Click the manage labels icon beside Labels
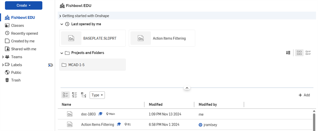318x131 pixels. click(x=50, y=65)
